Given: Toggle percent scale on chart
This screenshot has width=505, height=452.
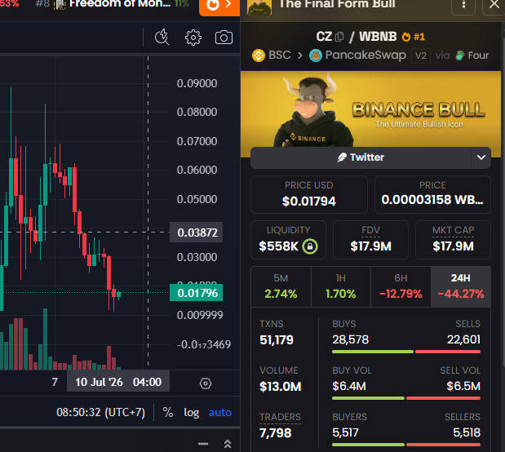Looking at the screenshot, I should [x=168, y=412].
